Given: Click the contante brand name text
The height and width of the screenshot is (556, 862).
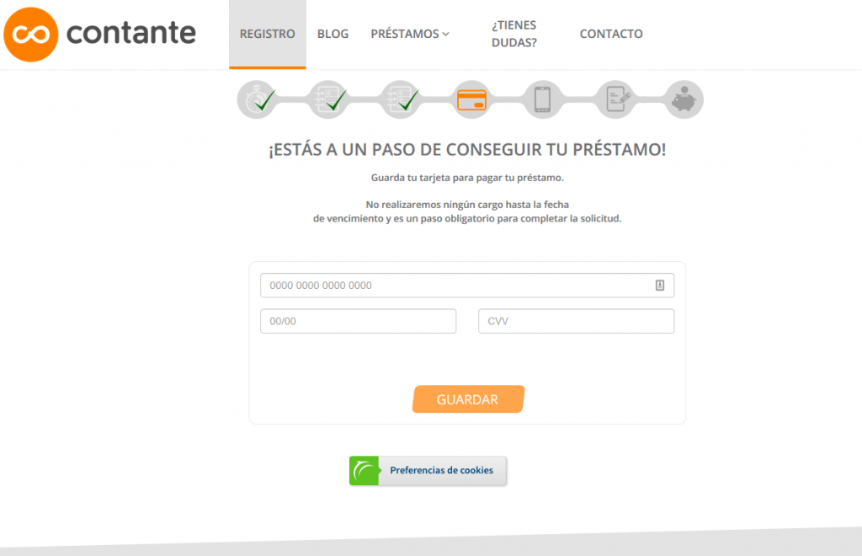Looking at the screenshot, I should (x=130, y=33).
